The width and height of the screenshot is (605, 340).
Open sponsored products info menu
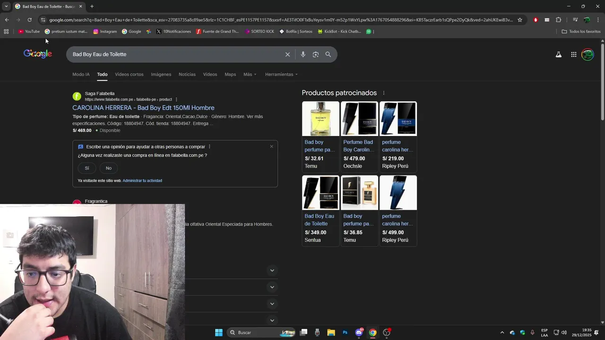tap(384, 93)
